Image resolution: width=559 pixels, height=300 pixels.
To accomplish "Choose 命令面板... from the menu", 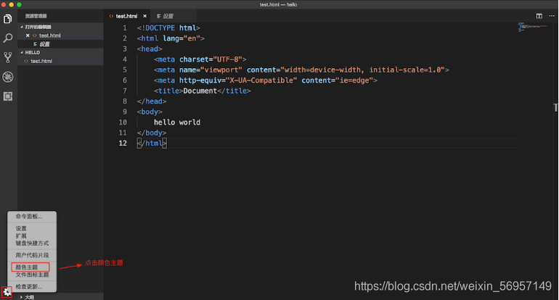I will pos(29,217).
